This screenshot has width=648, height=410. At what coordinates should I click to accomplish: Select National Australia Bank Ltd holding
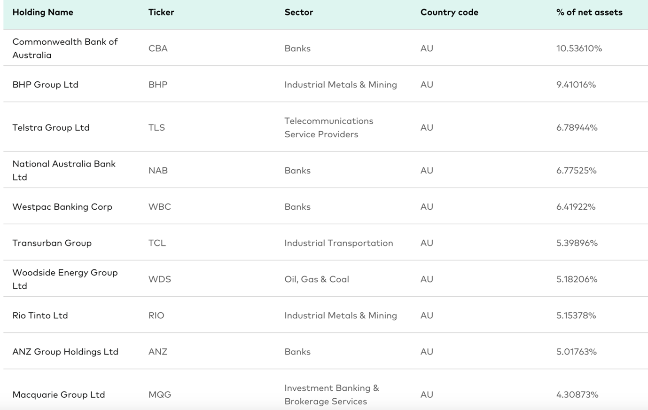click(64, 170)
